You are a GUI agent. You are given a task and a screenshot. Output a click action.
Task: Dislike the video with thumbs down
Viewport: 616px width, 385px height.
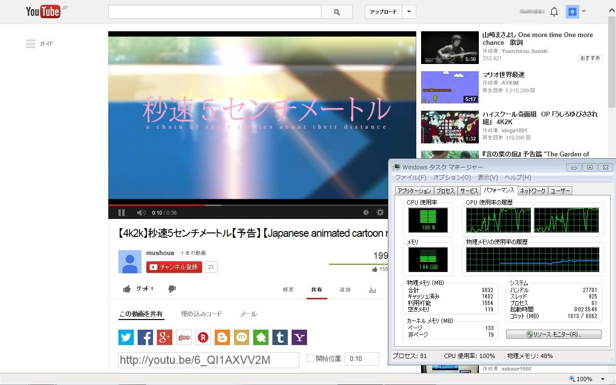click(x=172, y=289)
